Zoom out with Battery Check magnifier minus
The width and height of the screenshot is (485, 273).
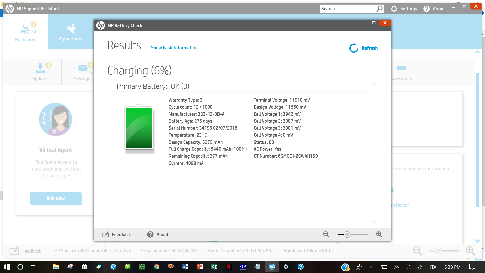pyautogui.click(x=326, y=234)
